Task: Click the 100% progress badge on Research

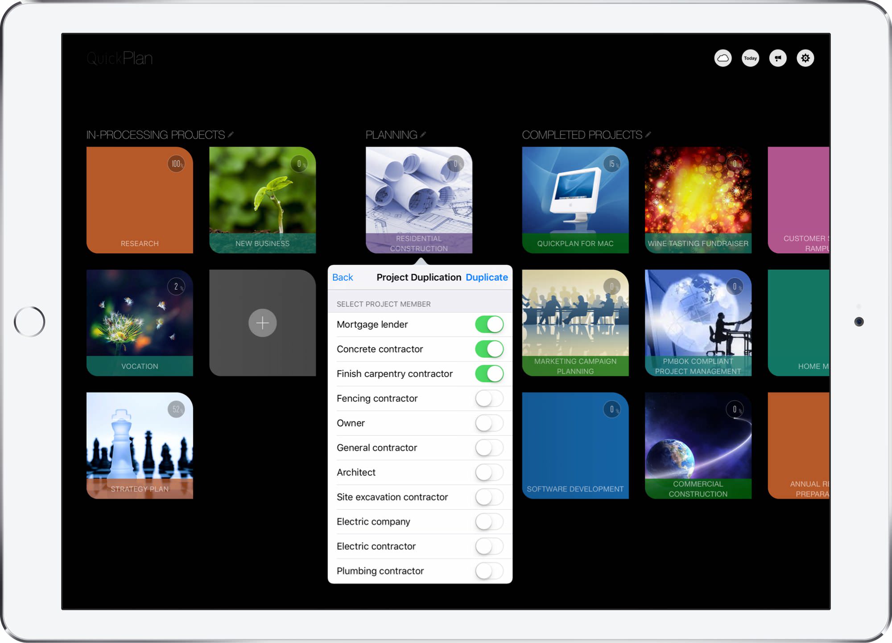Action: (x=176, y=164)
